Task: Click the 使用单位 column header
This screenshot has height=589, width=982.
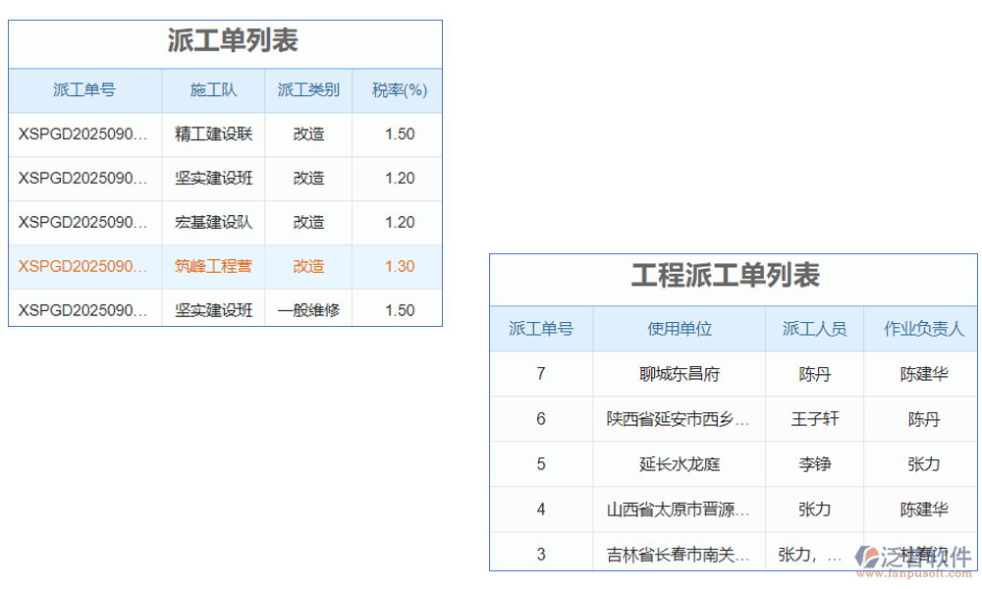Action: pyautogui.click(x=679, y=328)
